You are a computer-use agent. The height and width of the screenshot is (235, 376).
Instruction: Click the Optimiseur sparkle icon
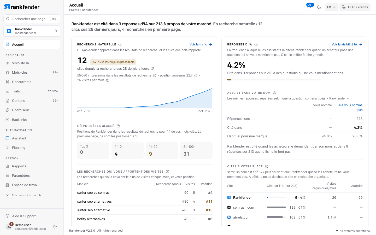pyautogui.click(x=8, y=110)
